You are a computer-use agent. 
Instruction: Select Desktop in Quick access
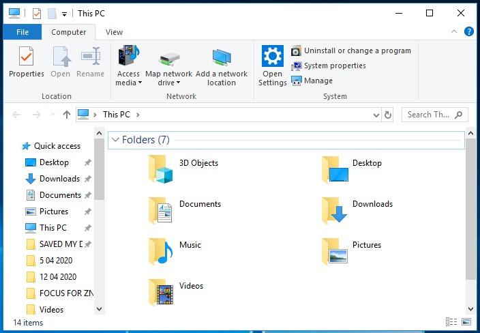(x=46, y=162)
